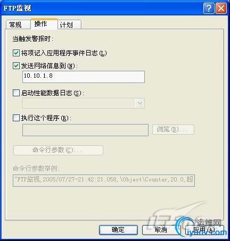The image size is (230, 241).
Task: Check the 执行这个程序 option
Action: coord(16,118)
